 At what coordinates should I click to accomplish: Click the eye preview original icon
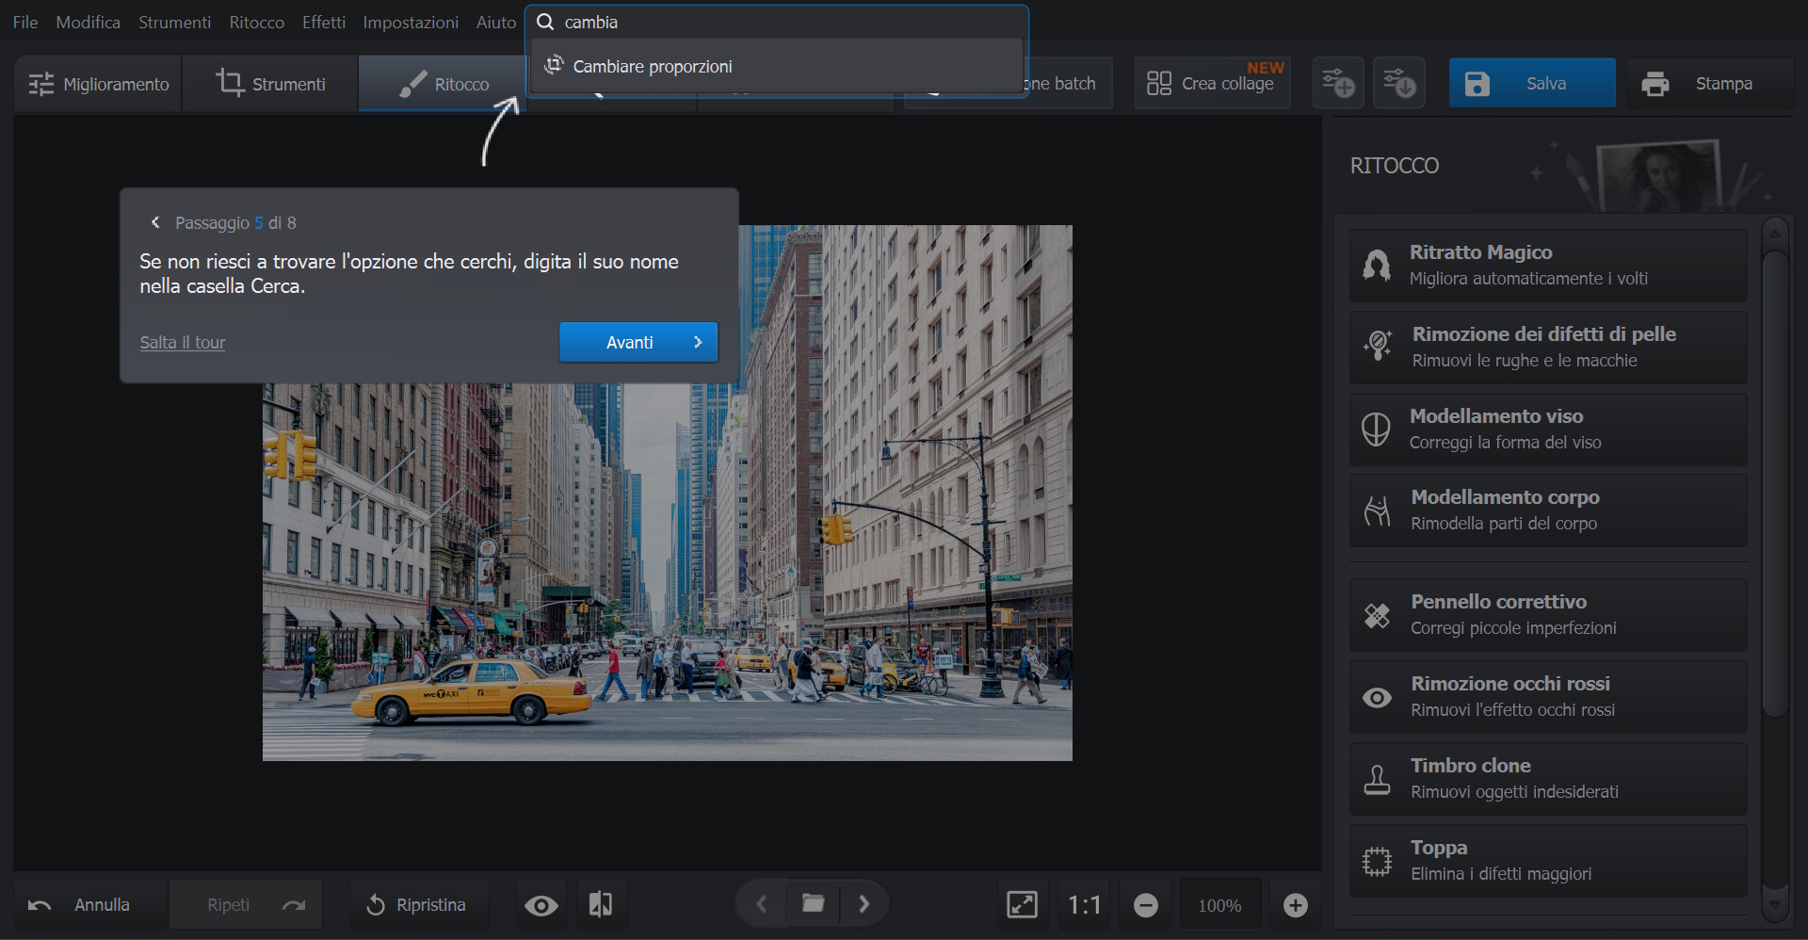[541, 905]
